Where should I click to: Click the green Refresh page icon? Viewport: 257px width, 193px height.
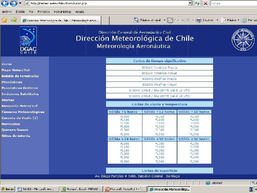tap(197, 3)
